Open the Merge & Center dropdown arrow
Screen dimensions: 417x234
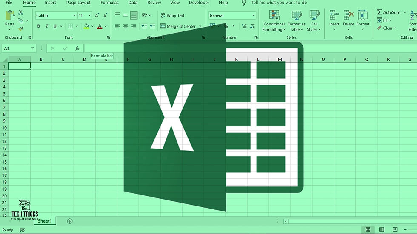tap(200, 26)
